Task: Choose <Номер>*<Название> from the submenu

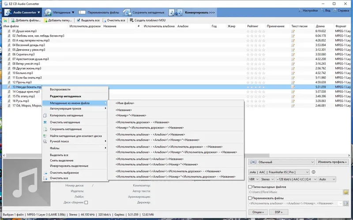Action: tap(131, 116)
